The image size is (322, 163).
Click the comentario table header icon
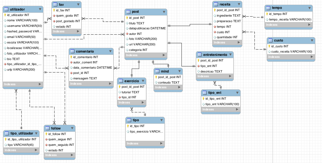(72, 51)
